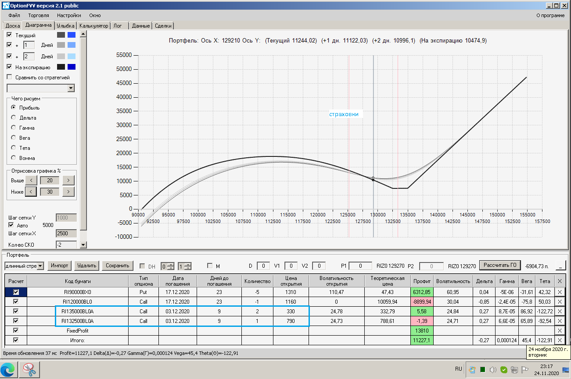Click the decrease arrow next to Выше
Image resolution: width=571 pixels, height=379 pixels.
point(31,180)
